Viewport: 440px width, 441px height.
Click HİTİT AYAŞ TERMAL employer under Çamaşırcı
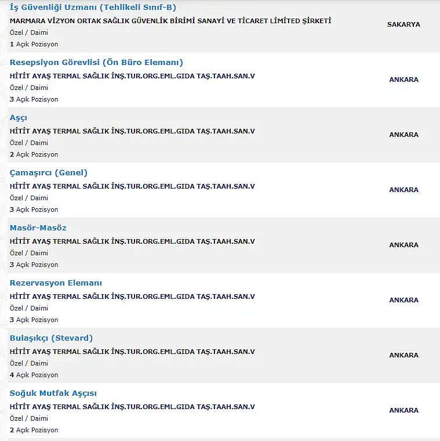tap(132, 186)
